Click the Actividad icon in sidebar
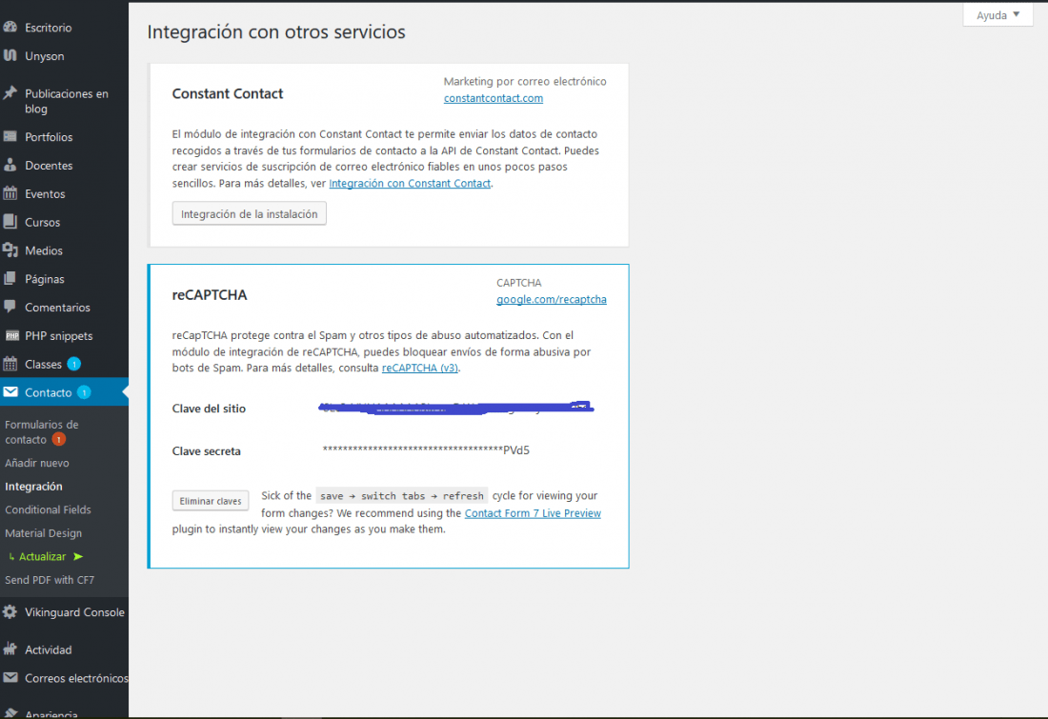The height and width of the screenshot is (719, 1048). [x=10, y=649]
